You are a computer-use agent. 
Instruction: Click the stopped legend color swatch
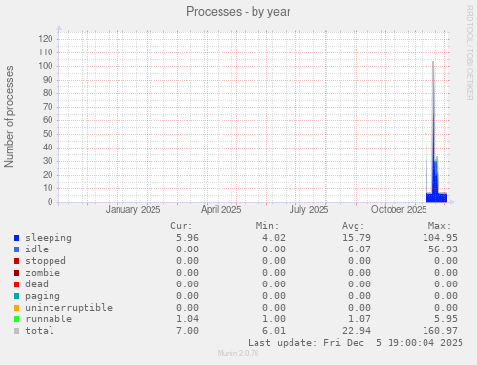click(17, 261)
